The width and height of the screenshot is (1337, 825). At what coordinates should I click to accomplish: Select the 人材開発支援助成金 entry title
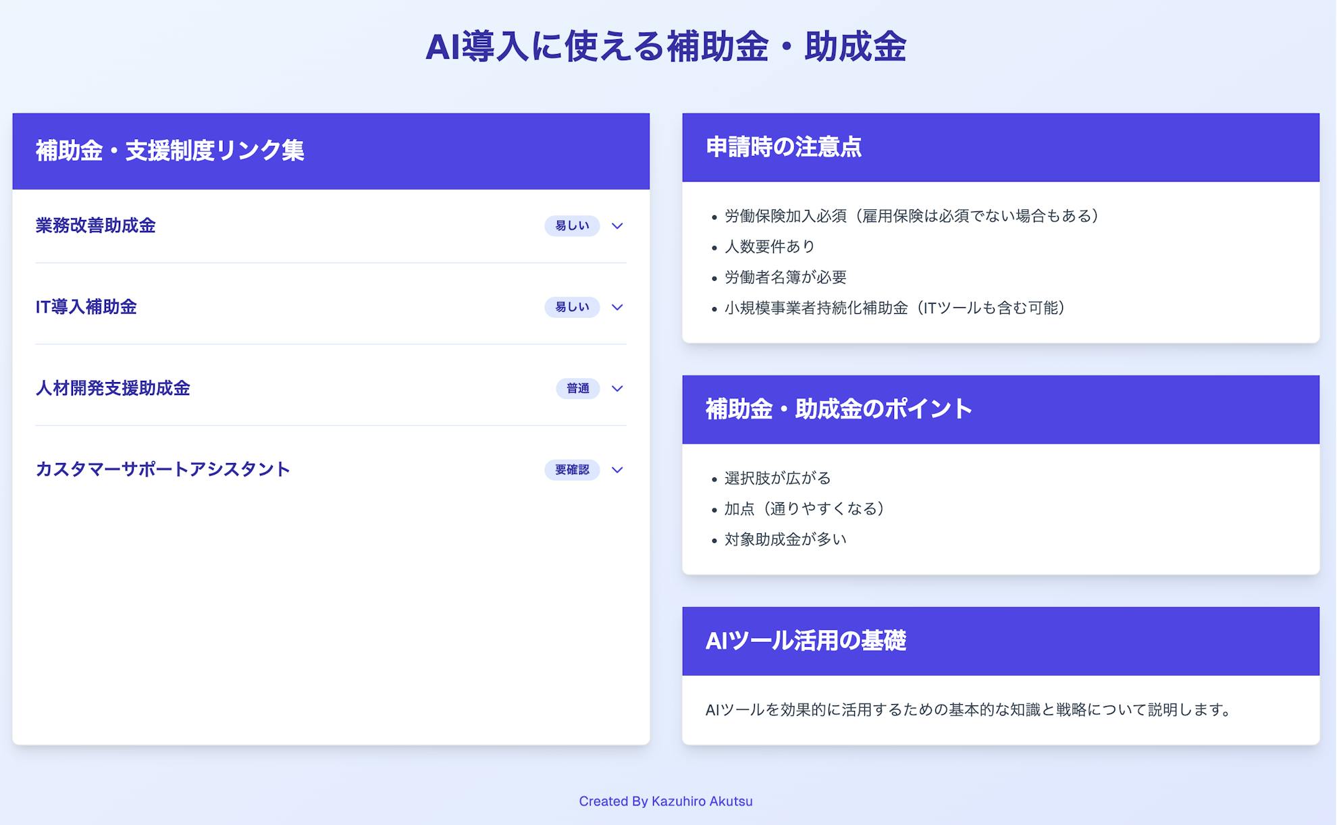coord(113,388)
